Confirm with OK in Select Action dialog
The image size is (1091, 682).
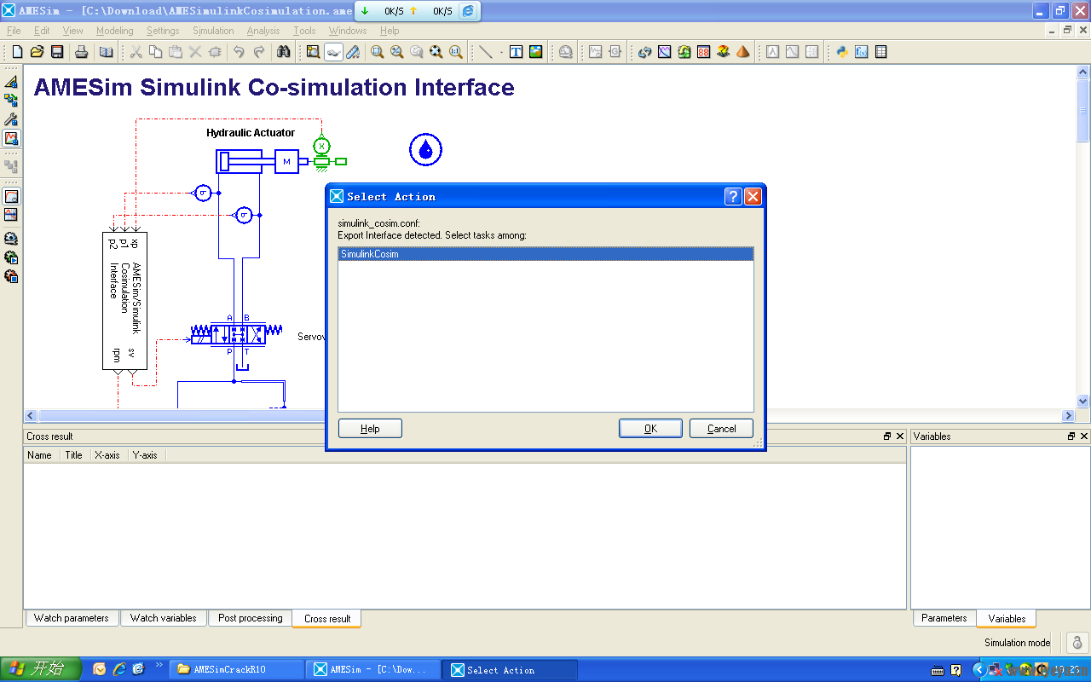click(x=650, y=429)
